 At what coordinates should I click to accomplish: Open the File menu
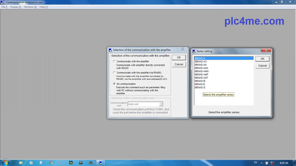click(4, 7)
